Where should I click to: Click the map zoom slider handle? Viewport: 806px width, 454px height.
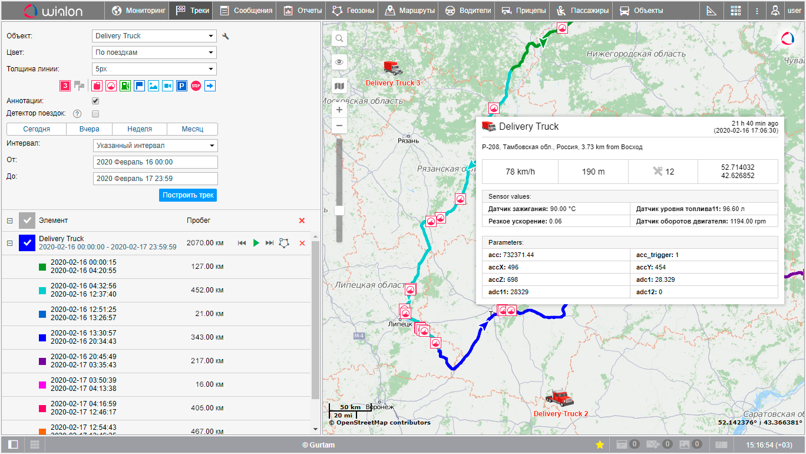coord(339,210)
